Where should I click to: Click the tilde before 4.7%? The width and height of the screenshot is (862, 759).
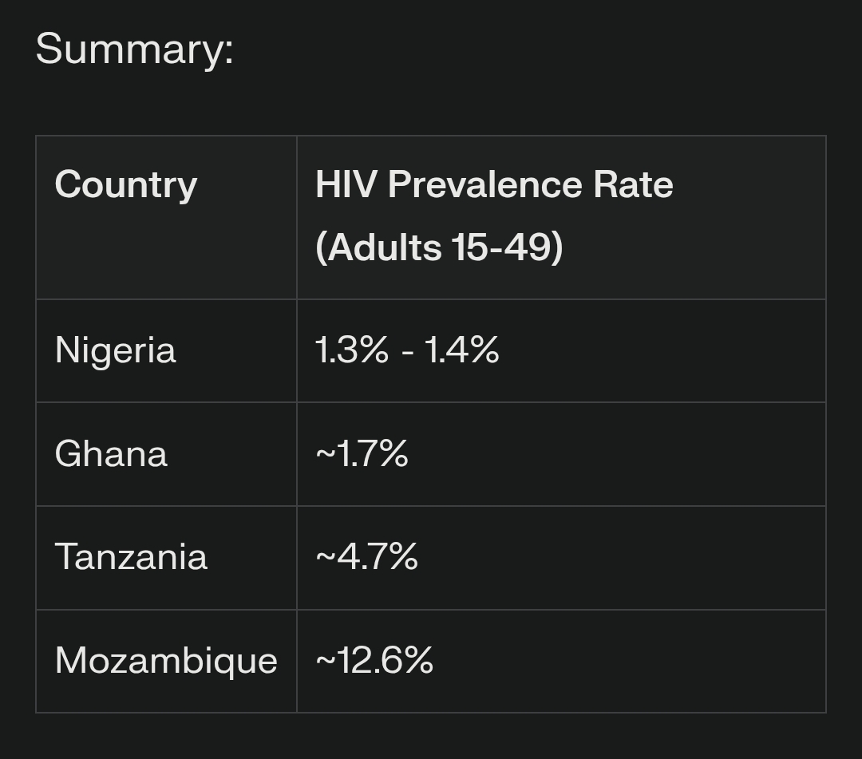(325, 558)
